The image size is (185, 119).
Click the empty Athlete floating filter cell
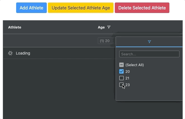[x=49, y=41]
